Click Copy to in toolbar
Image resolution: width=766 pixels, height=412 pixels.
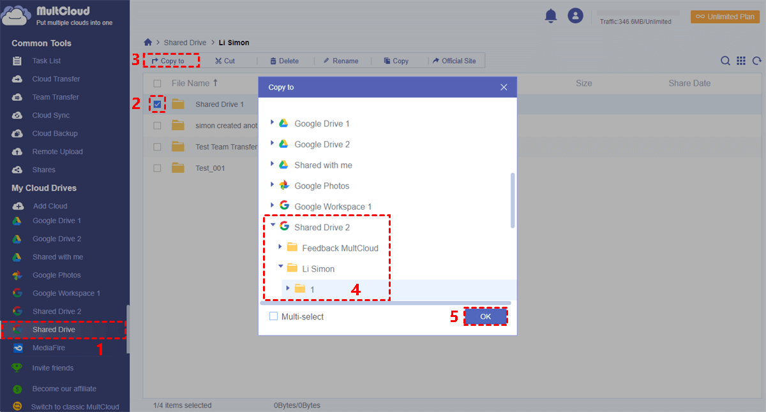[168, 61]
